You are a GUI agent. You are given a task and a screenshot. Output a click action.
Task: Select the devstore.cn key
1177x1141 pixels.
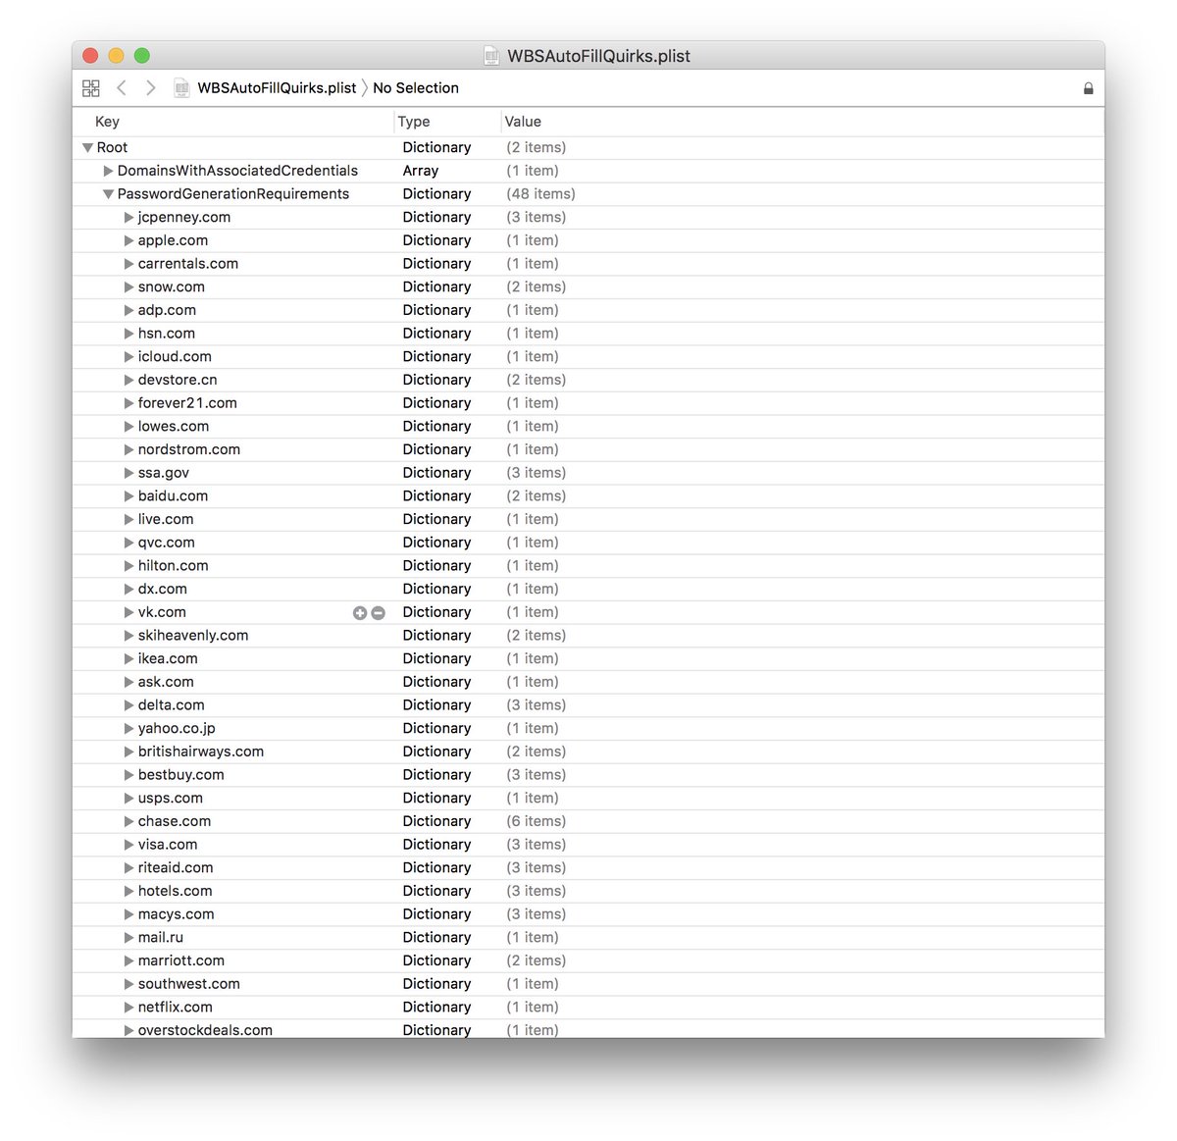coord(178,380)
